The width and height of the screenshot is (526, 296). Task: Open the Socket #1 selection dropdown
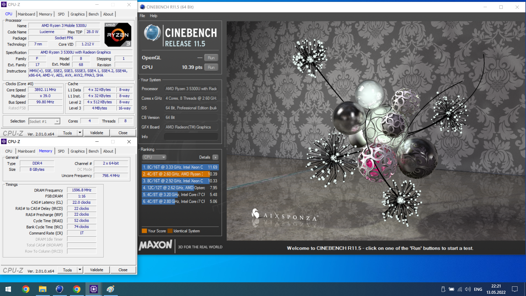(44, 121)
